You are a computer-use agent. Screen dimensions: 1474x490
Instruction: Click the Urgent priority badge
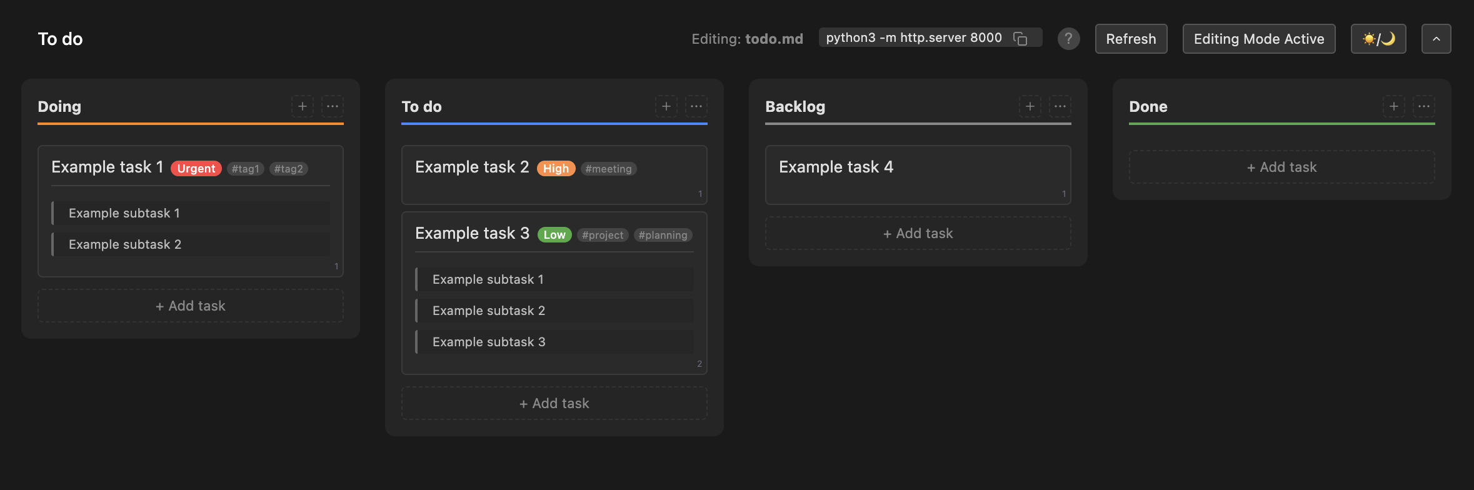click(196, 169)
